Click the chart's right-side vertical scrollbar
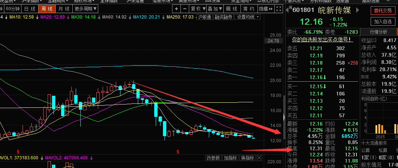This screenshot has height=168, width=398. click(284, 116)
